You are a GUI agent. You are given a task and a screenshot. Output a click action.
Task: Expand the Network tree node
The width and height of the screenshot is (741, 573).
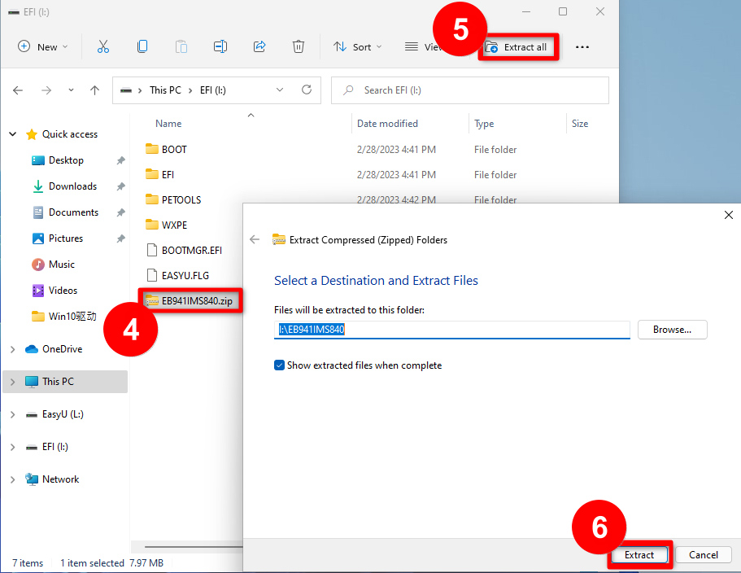pyautogui.click(x=13, y=480)
